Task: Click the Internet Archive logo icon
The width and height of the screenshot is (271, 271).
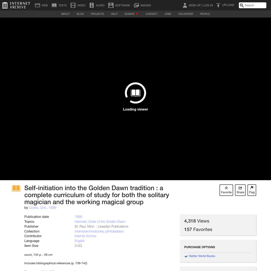Action: [5, 5]
